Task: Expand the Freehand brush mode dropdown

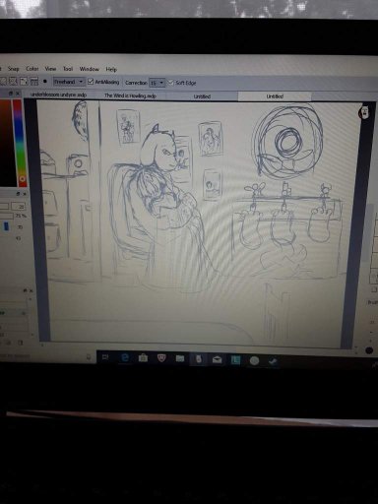Action: (69, 82)
